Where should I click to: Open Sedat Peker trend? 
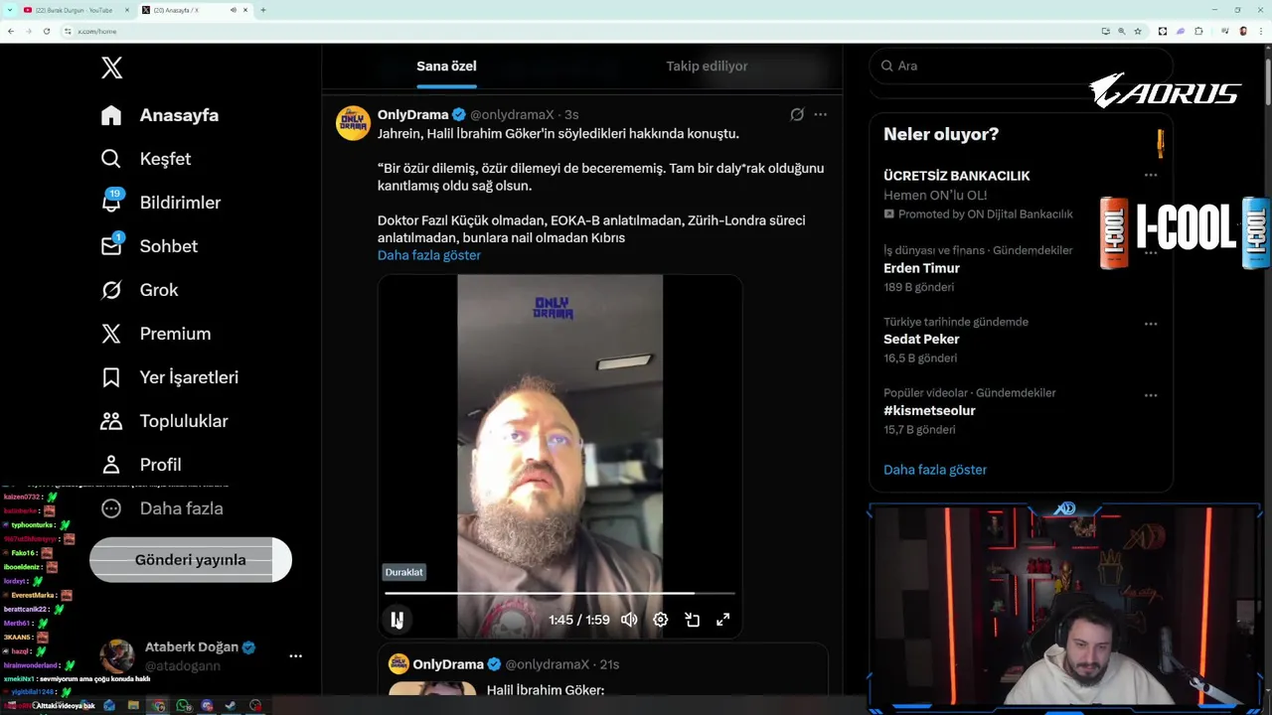tap(921, 340)
